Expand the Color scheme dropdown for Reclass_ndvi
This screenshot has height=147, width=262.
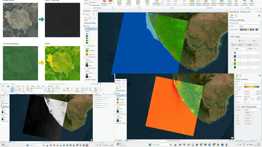(x=250, y=30)
